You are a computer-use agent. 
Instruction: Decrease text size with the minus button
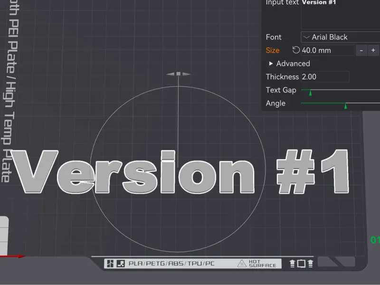[361, 50]
